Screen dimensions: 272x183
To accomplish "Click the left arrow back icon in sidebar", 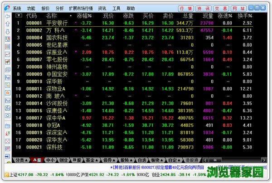I will coord(8,16).
